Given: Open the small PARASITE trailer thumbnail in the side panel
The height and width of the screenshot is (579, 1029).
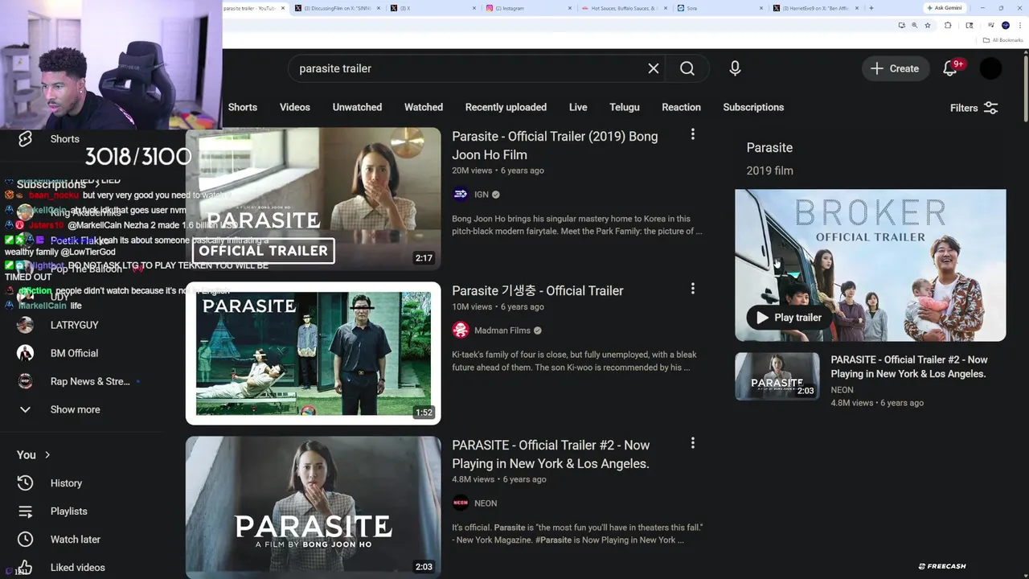Looking at the screenshot, I should coord(777,376).
